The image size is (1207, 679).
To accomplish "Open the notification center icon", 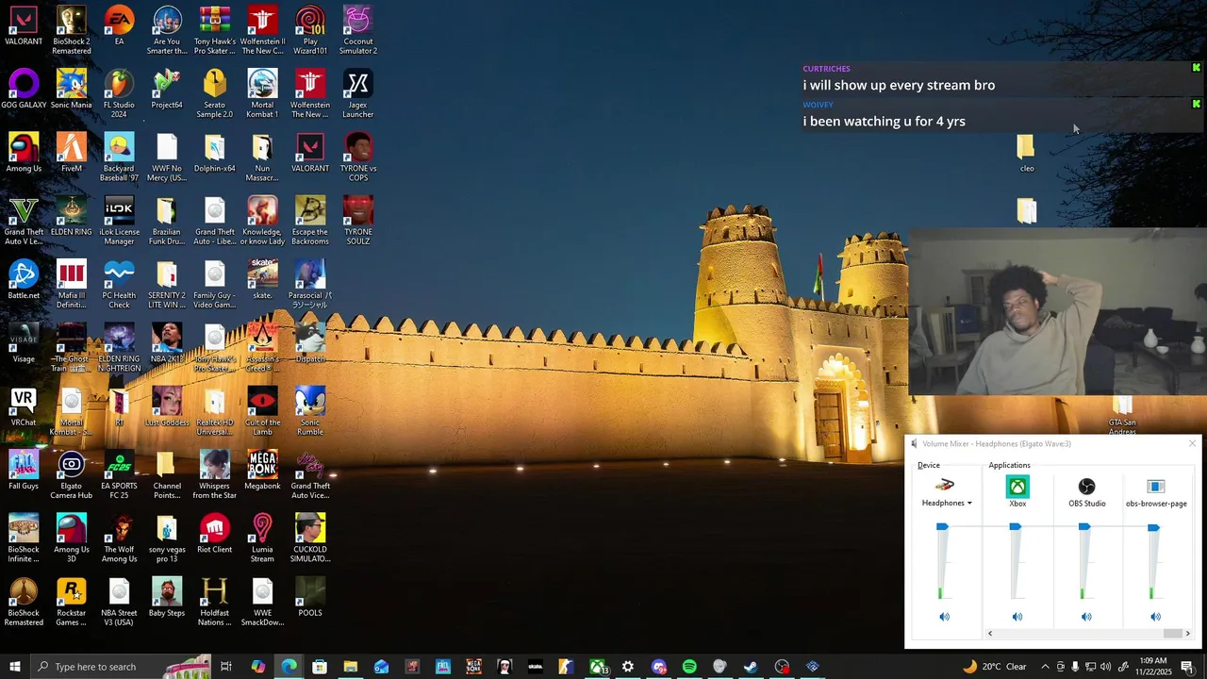I will coord(1188,667).
